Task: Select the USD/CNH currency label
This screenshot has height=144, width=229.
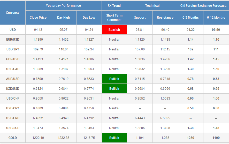Action: [x=13, y=118]
